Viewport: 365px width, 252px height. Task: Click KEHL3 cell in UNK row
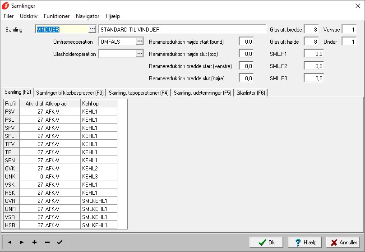[x=99, y=176]
